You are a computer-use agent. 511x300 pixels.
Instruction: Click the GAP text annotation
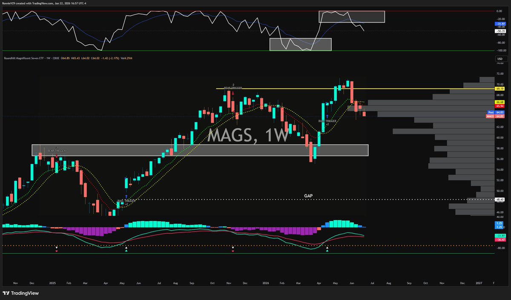[x=308, y=196]
